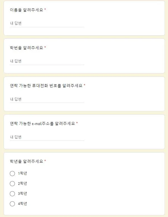Click the 3학년 option label text

pyautogui.click(x=22, y=193)
